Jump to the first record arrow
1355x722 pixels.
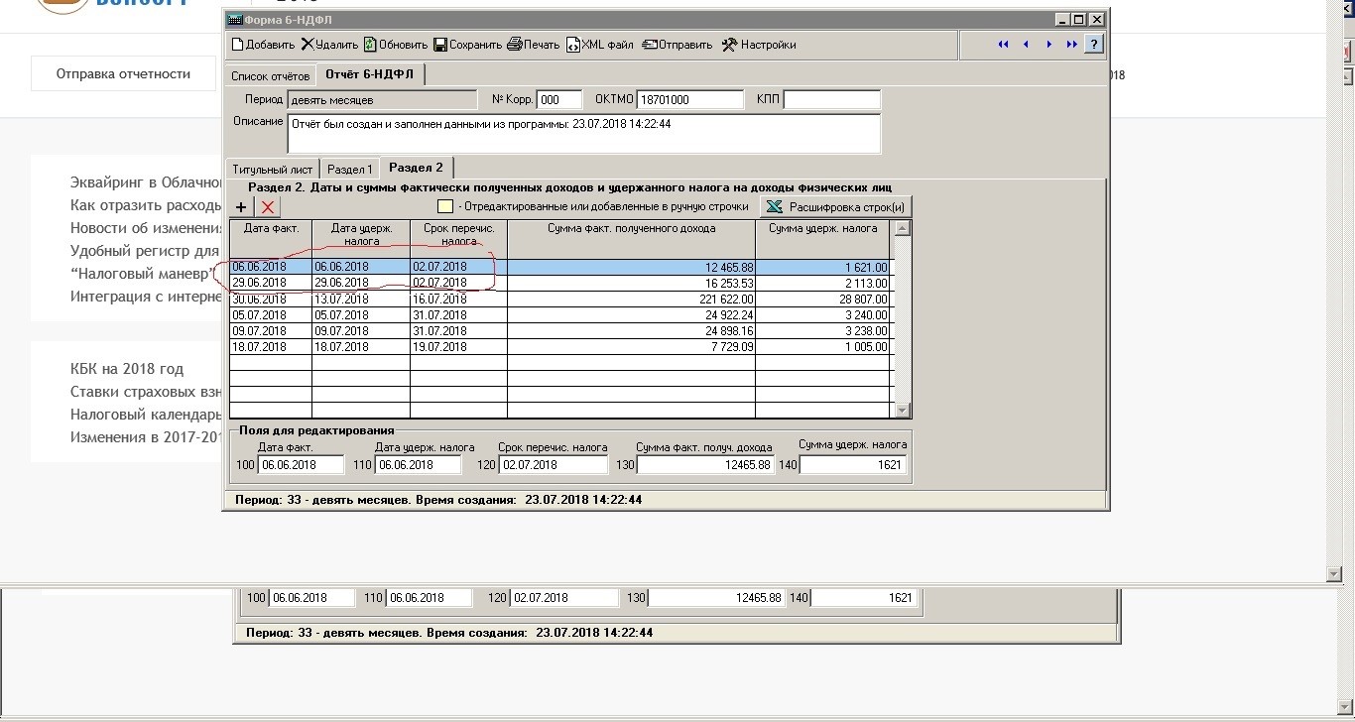tap(1003, 45)
